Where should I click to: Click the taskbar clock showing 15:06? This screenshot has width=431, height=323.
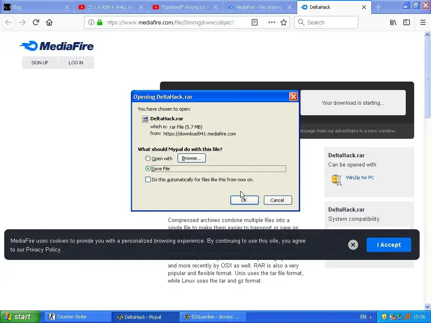[x=419, y=317]
